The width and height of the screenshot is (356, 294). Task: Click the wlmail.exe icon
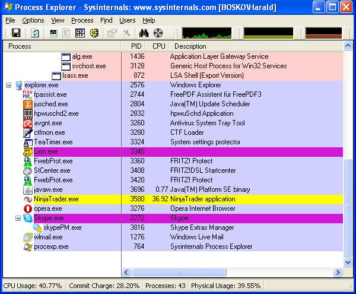click(28, 238)
